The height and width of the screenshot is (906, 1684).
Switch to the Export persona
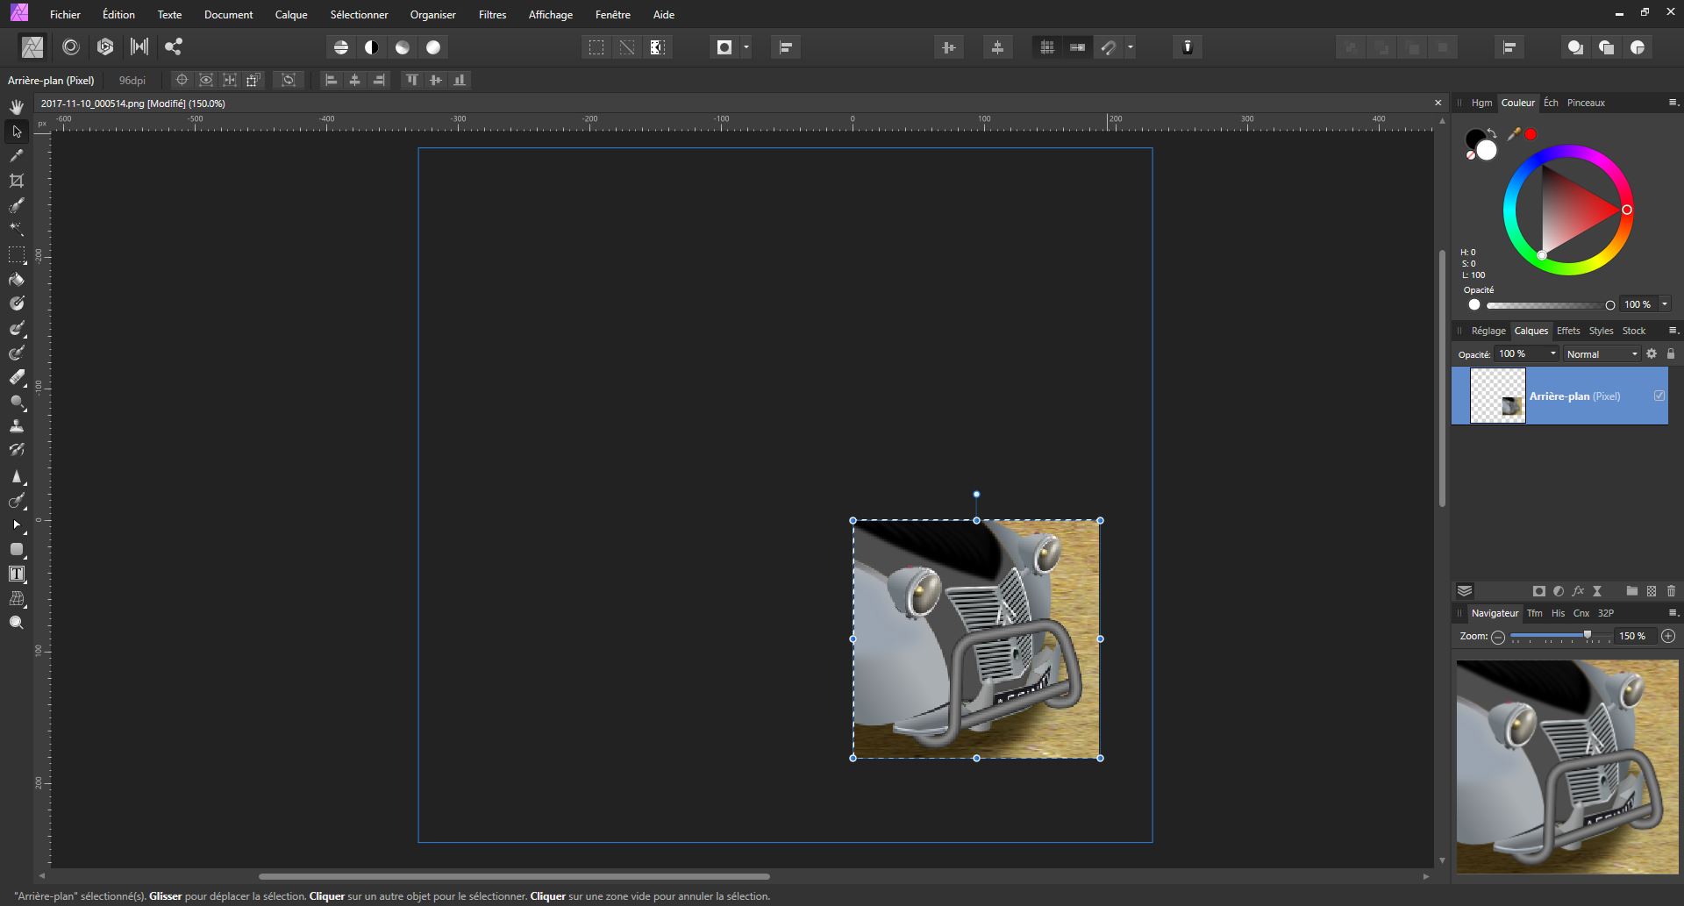tap(174, 47)
